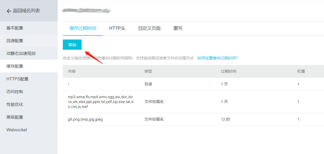The image size is (324, 154).
Task: Switch to the 重写 tab
Action: pyautogui.click(x=178, y=28)
